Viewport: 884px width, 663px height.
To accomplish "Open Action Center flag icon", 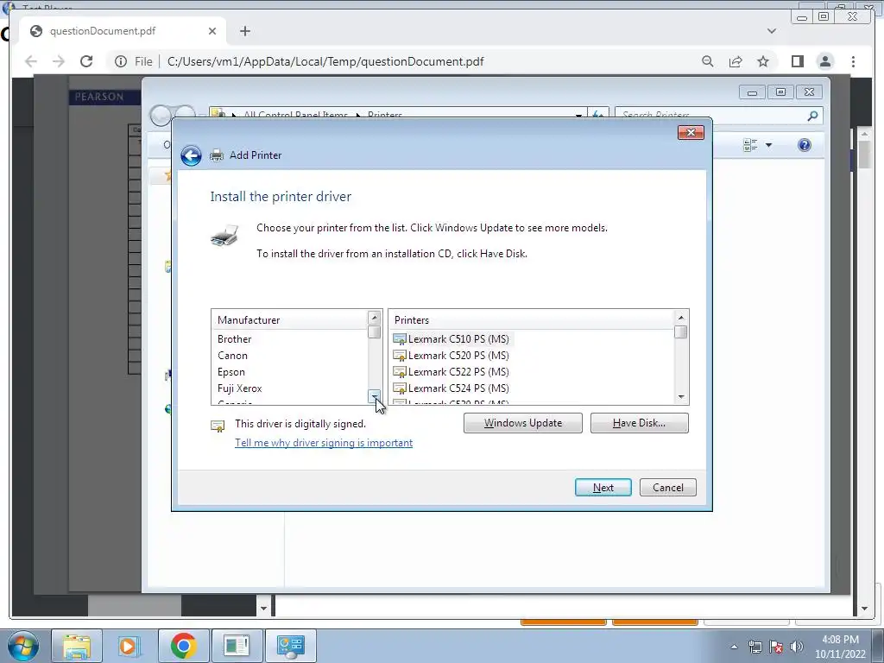I will click(776, 647).
